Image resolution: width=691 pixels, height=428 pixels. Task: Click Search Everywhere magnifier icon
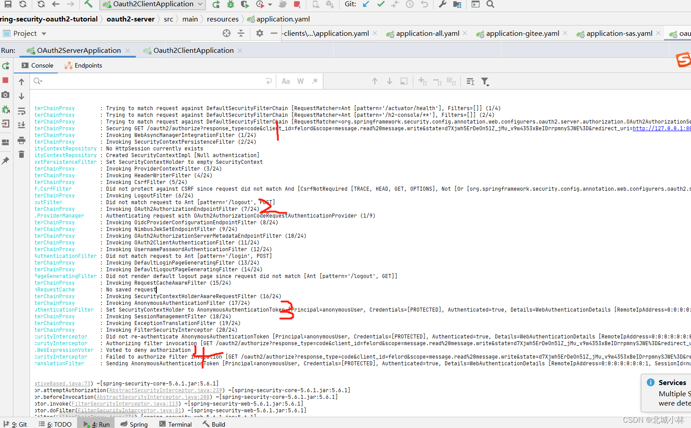pos(490,4)
